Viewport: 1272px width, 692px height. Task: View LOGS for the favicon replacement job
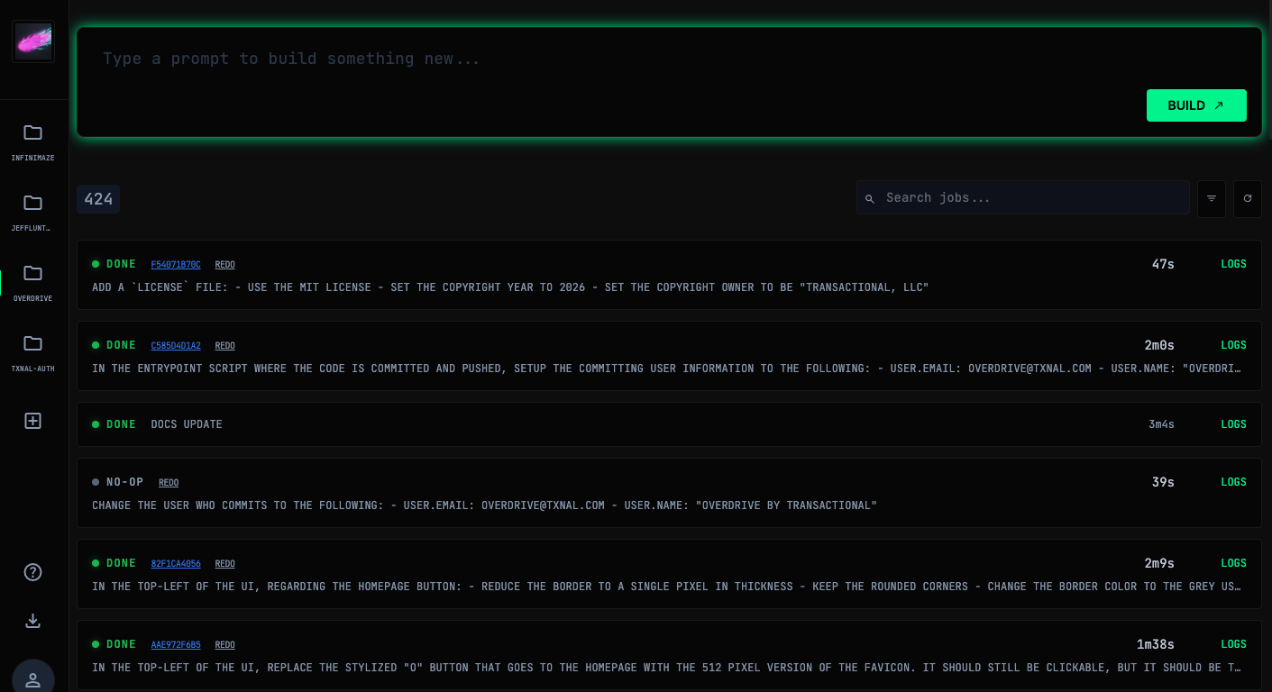[x=1233, y=644]
